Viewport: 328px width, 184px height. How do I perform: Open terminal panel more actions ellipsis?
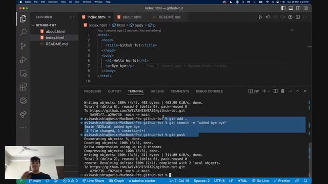pos(290,91)
